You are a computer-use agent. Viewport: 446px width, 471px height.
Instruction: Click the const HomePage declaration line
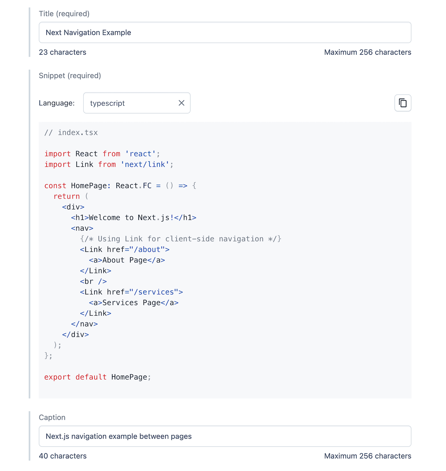pos(120,186)
